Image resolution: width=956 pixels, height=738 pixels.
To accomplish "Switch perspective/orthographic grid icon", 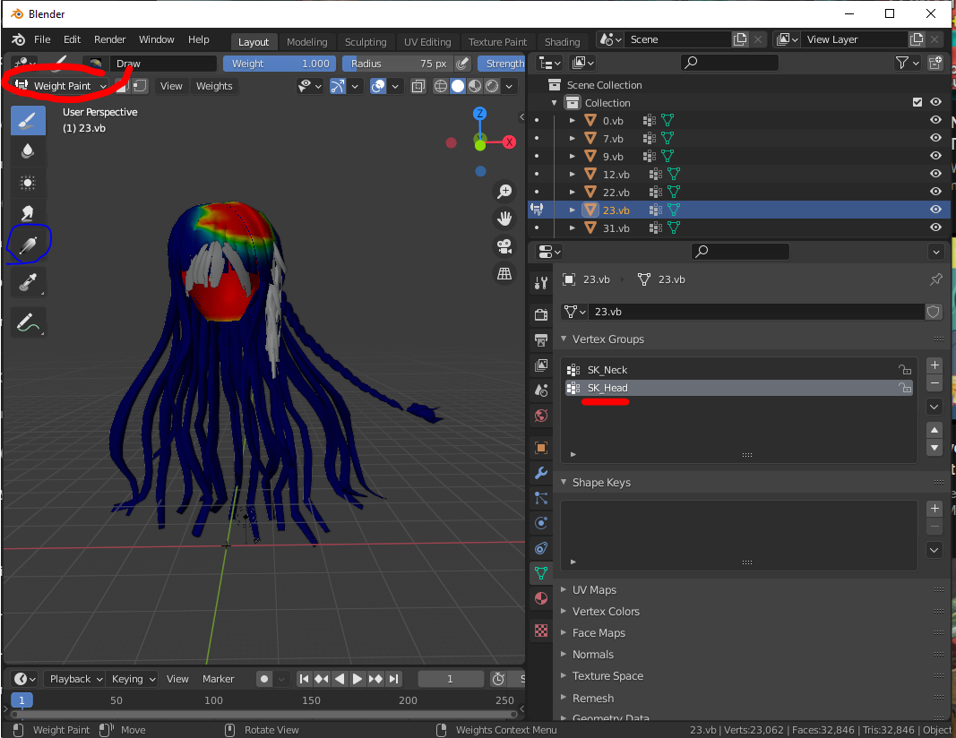I will pyautogui.click(x=504, y=274).
